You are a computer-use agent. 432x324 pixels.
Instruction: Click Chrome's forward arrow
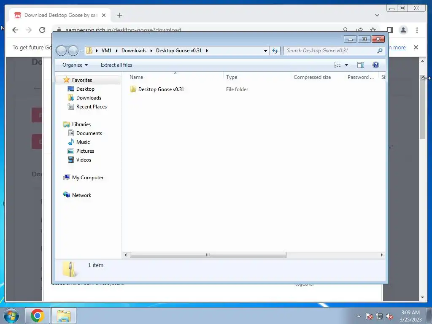tap(29, 30)
